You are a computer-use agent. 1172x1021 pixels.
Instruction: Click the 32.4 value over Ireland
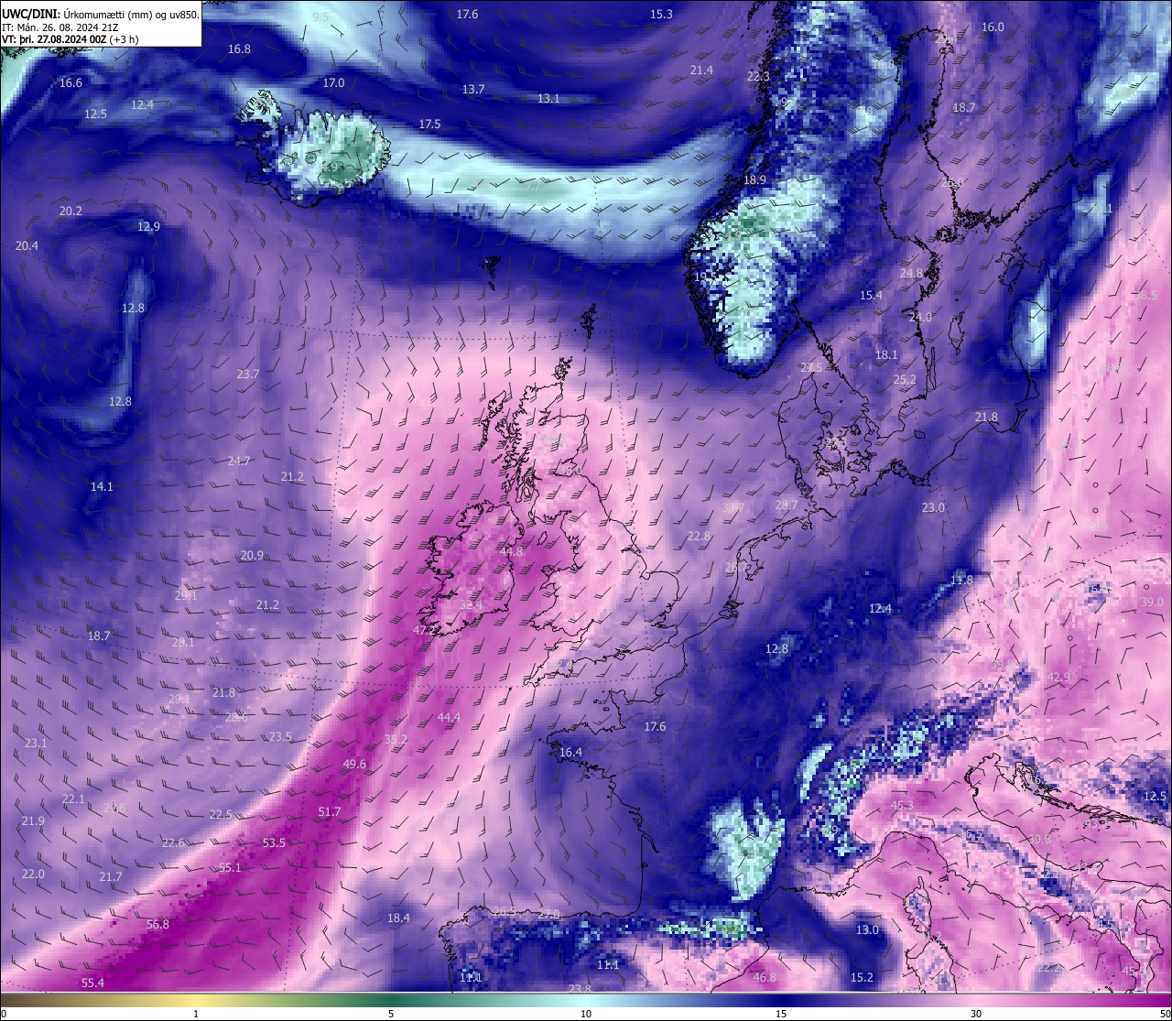coord(471,604)
